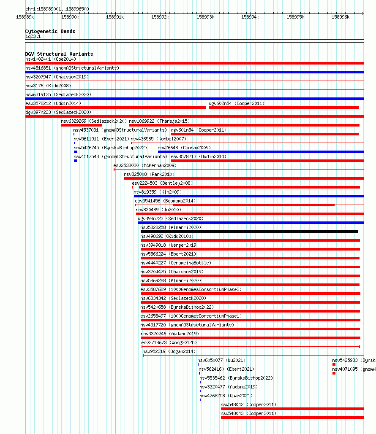The height and width of the screenshot is (434, 376).
Task: Select esv3541456 (Boomsma2014) label
Action: (x=165, y=201)
